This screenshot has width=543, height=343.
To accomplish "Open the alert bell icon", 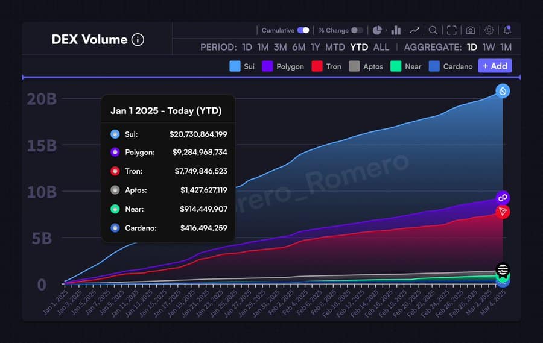I will (x=507, y=30).
